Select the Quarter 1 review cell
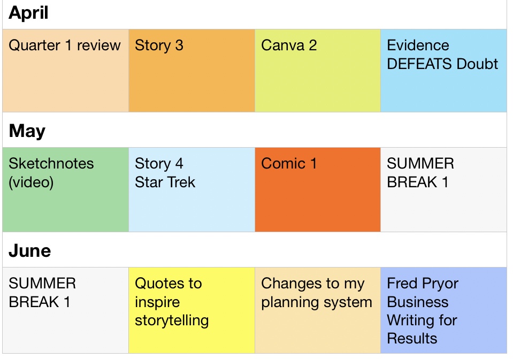This screenshot has height=359, width=513. pyautogui.click(x=65, y=71)
